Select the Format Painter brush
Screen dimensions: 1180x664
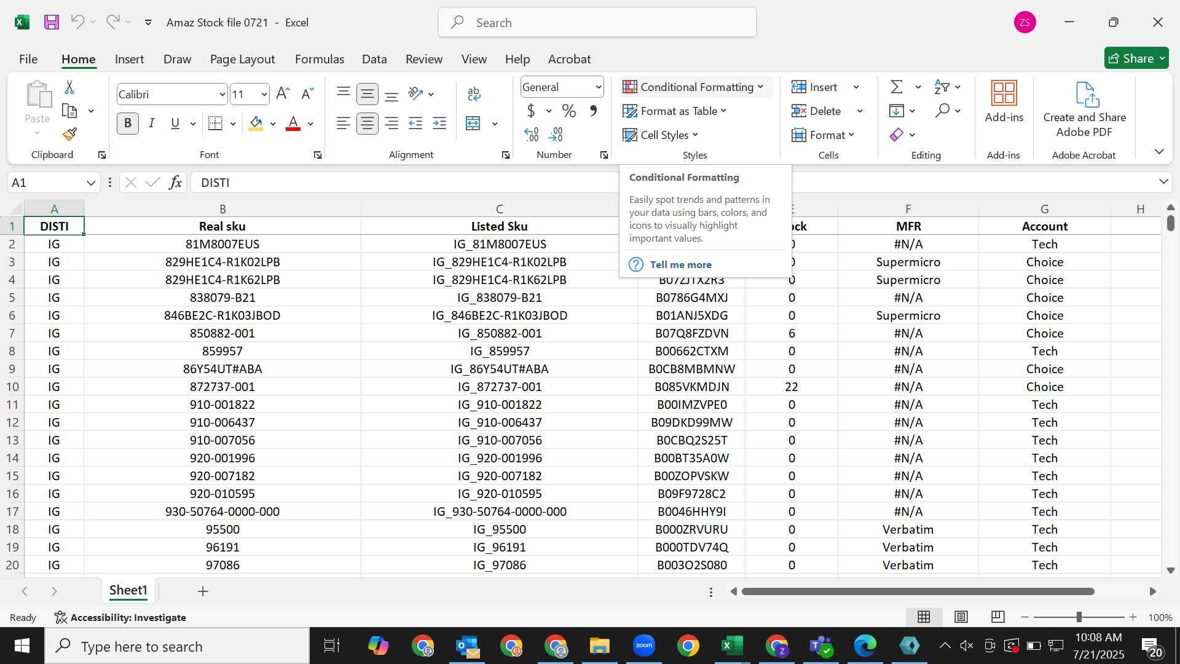pos(69,134)
